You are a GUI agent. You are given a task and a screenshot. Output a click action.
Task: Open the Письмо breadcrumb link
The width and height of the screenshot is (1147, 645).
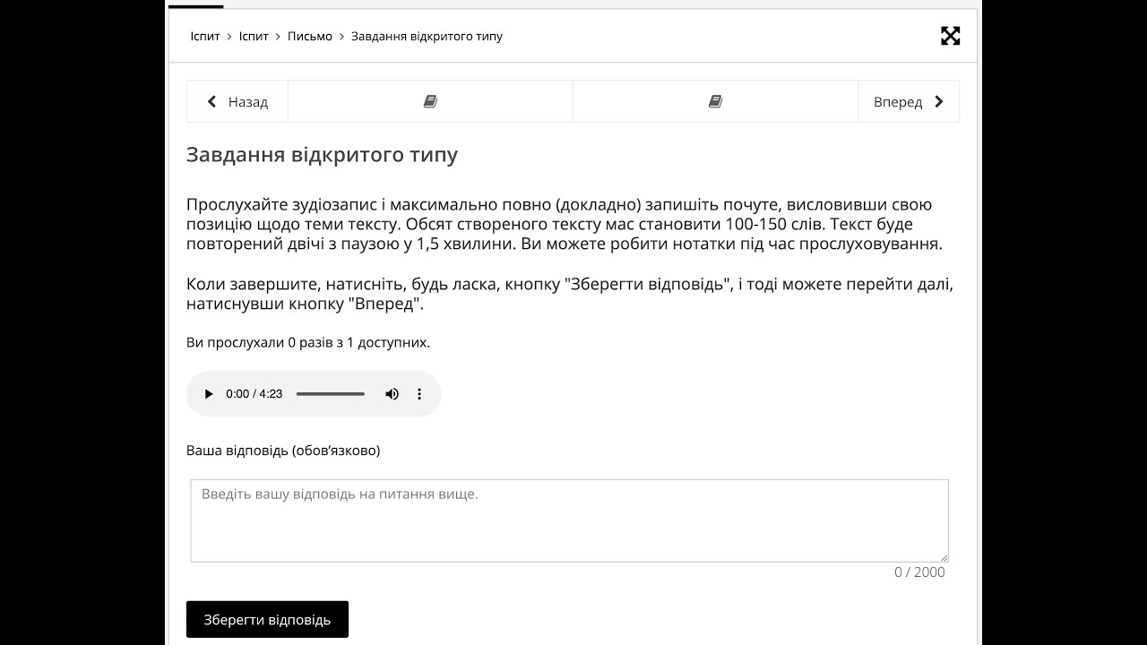pyautogui.click(x=310, y=37)
